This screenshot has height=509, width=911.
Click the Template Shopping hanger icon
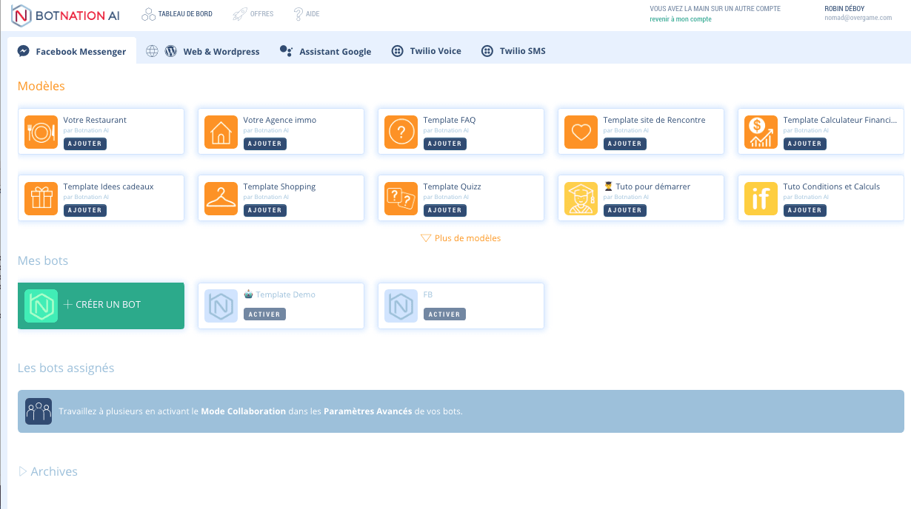click(221, 198)
